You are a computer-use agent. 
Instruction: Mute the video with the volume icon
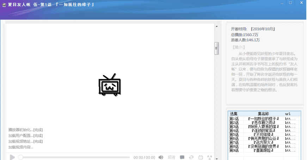(161, 158)
